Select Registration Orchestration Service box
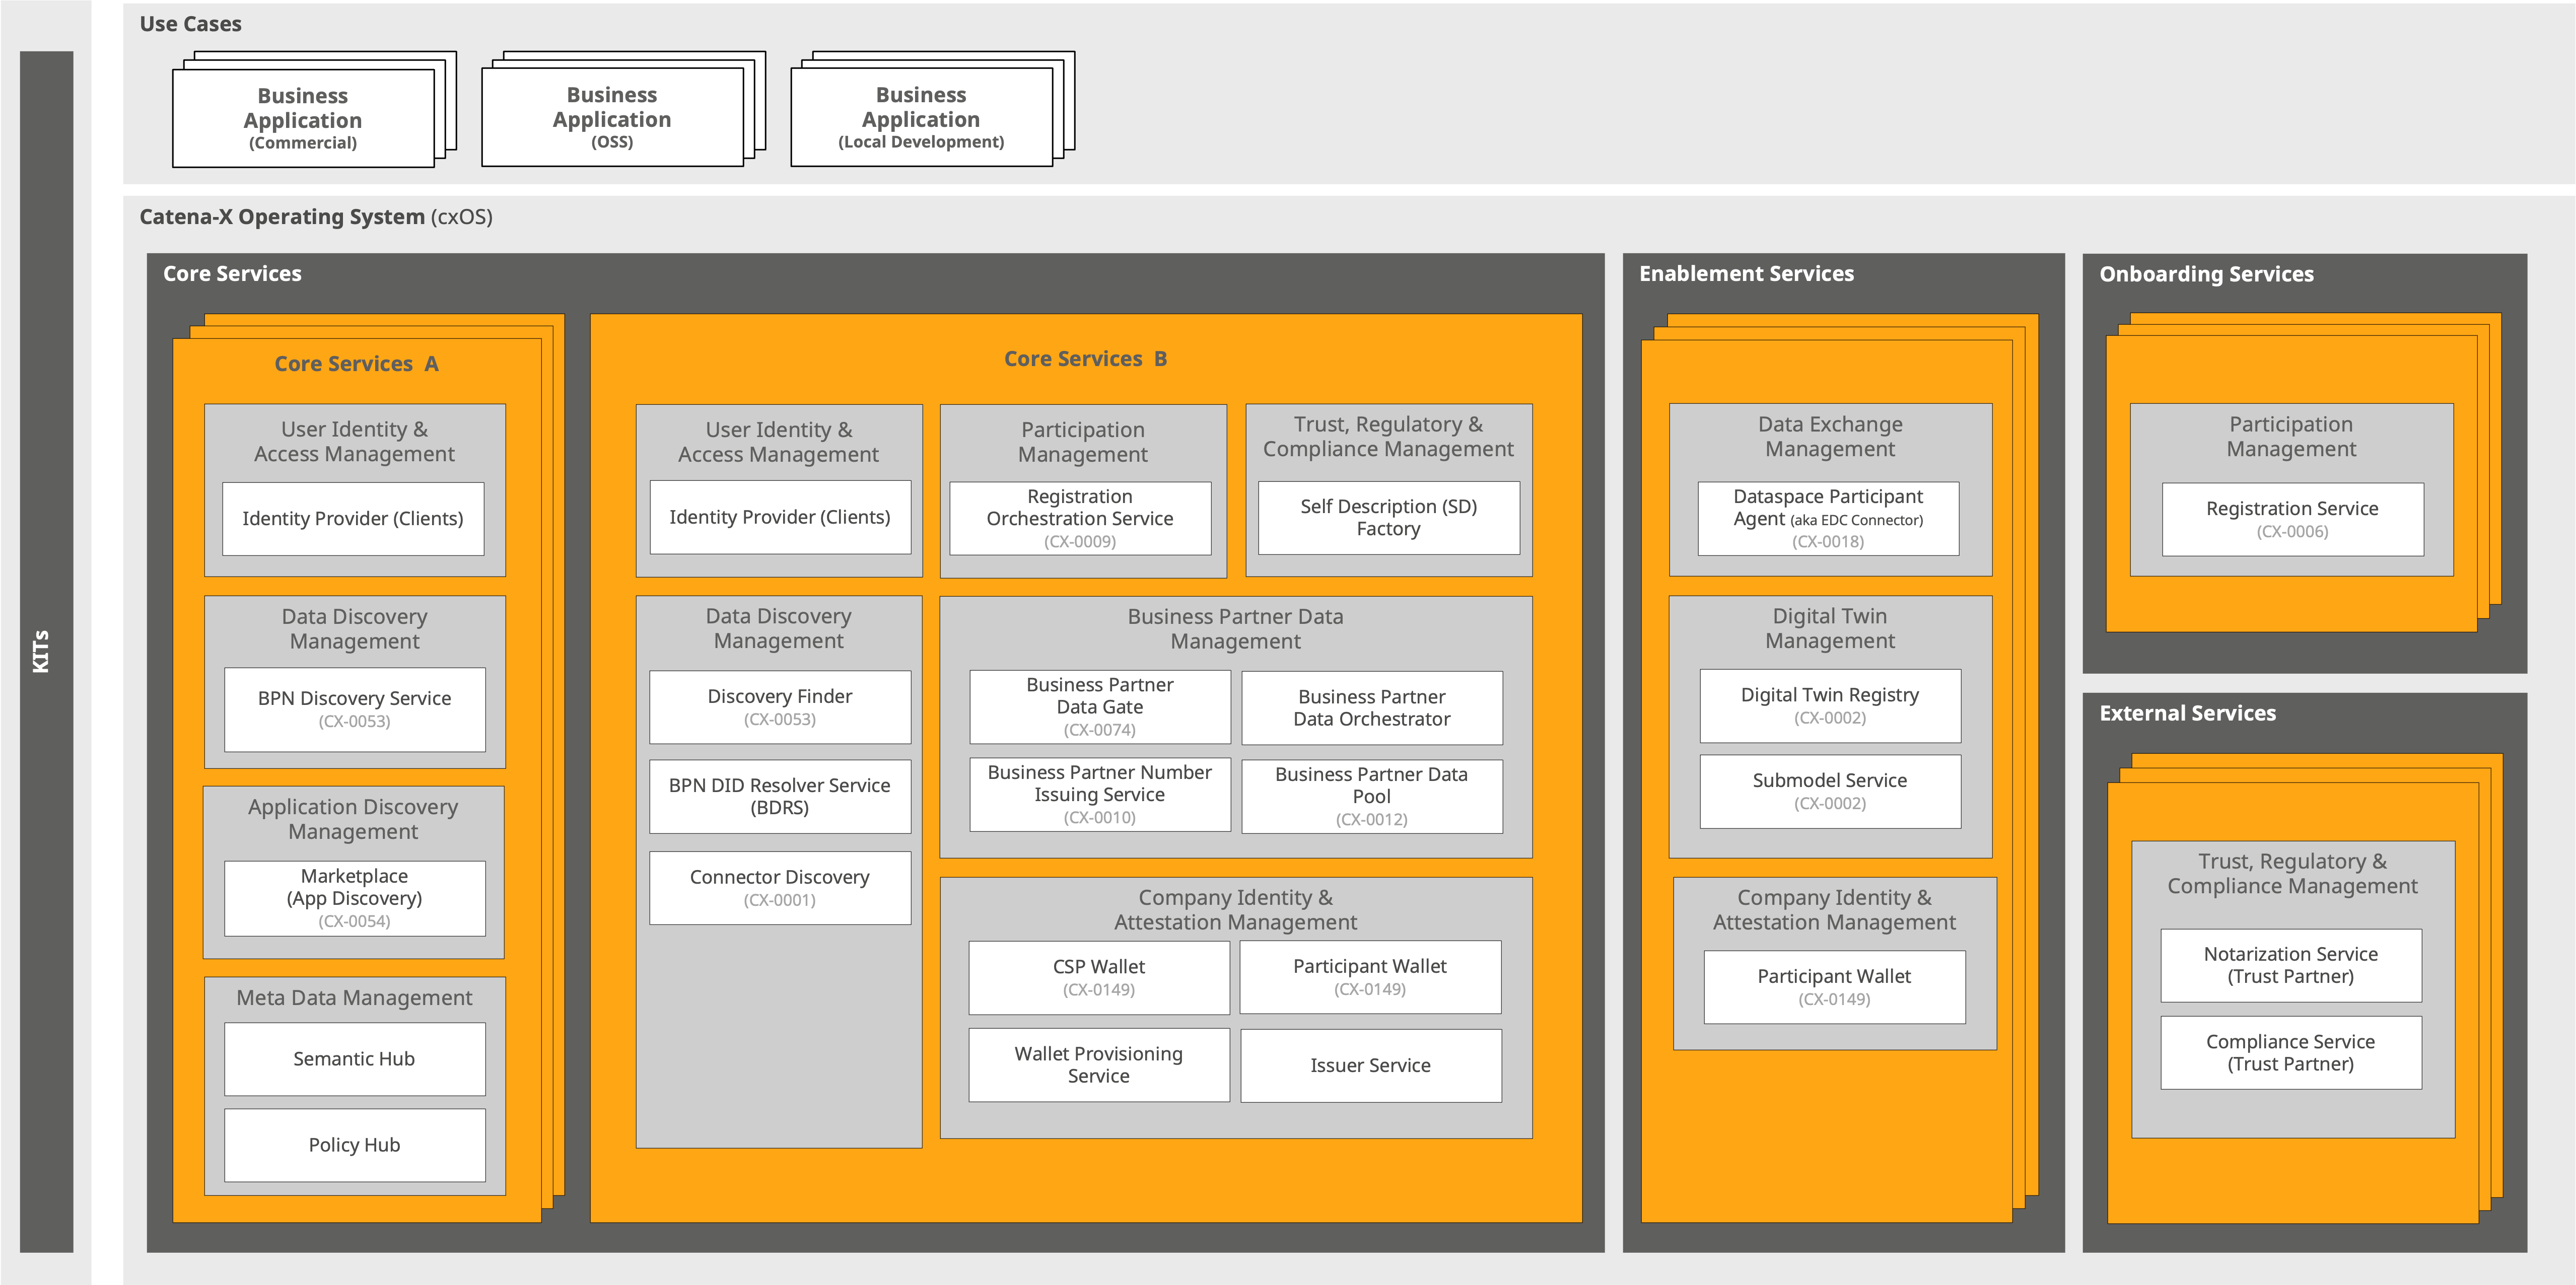Viewport: 2576px width, 1285px height. click(x=1079, y=518)
